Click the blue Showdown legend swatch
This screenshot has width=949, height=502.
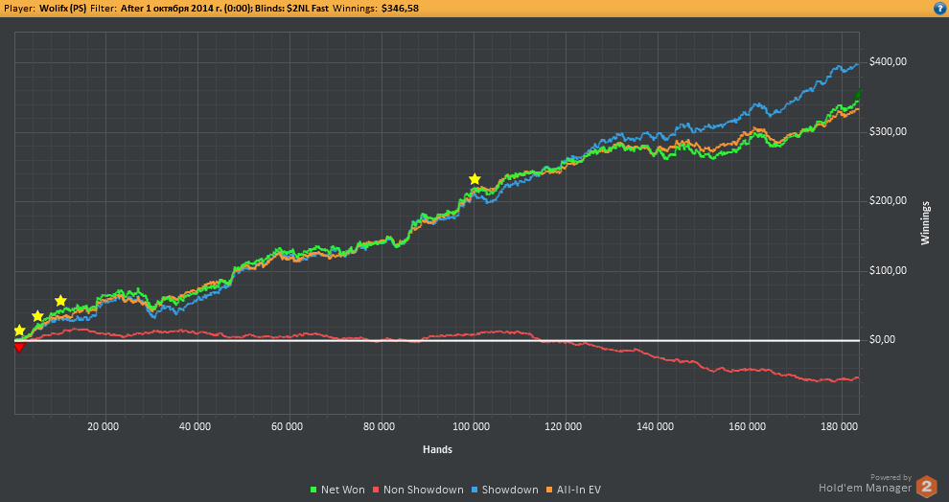coord(474,490)
